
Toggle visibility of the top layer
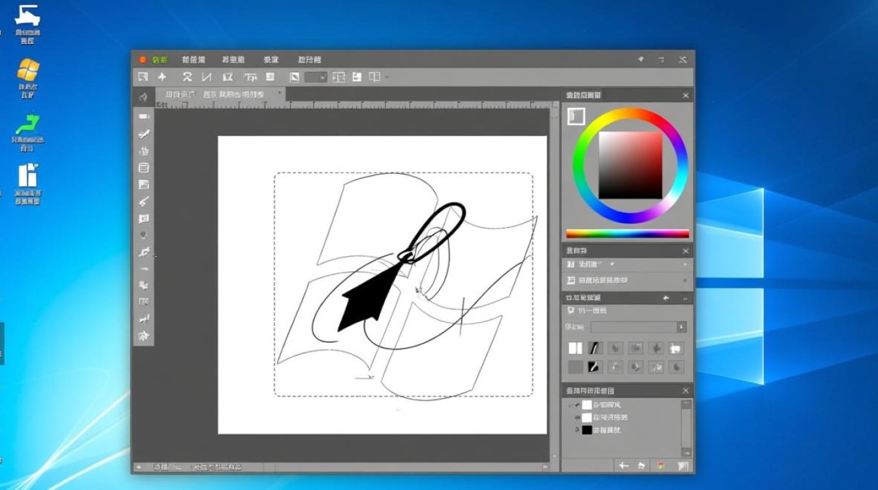point(577,405)
